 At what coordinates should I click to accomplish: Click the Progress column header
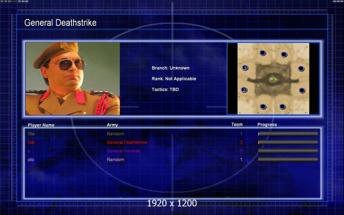267,125
